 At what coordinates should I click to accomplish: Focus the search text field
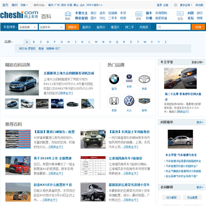click(173, 27)
